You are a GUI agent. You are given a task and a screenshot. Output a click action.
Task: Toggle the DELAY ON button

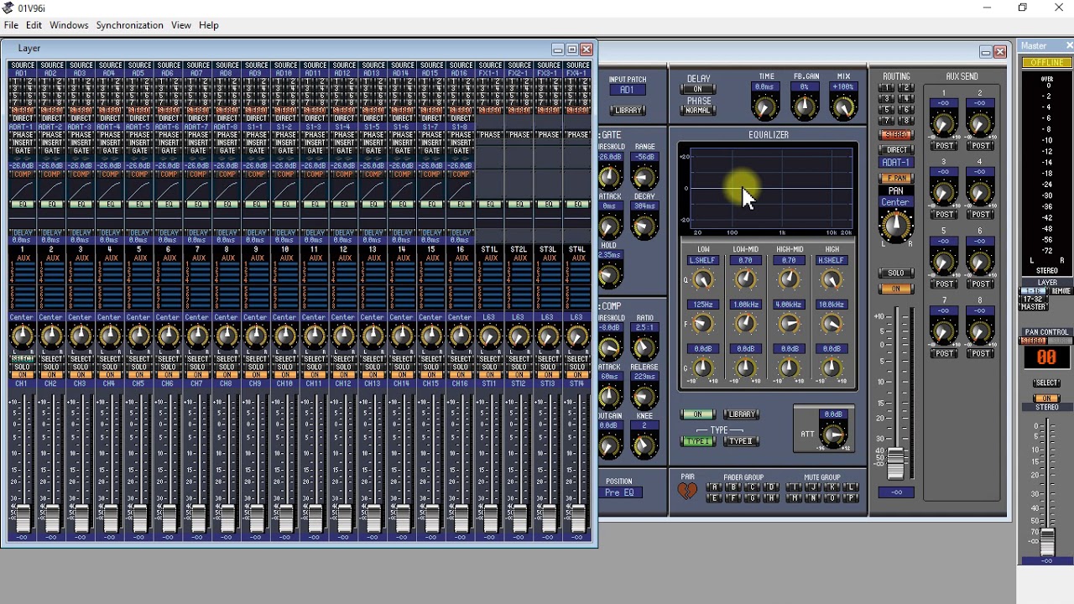pos(698,90)
